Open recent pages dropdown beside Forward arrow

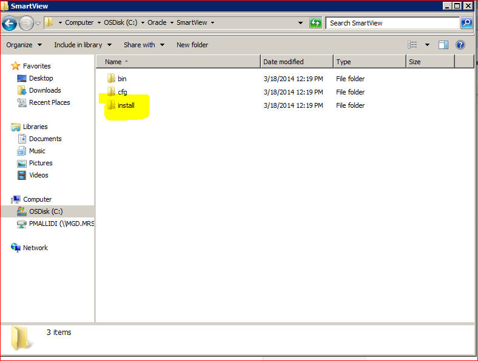38,23
